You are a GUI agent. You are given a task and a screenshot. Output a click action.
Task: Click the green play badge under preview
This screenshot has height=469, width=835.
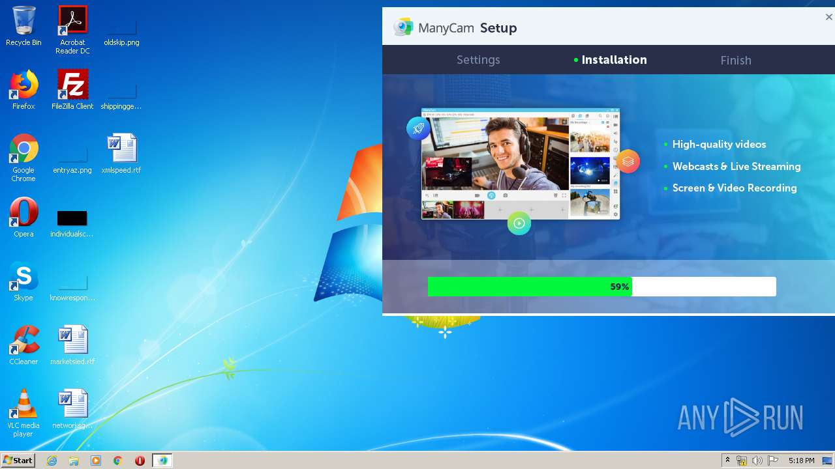[519, 223]
